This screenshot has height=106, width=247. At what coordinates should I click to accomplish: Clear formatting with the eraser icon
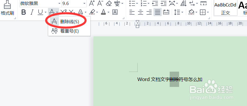(109, 3)
